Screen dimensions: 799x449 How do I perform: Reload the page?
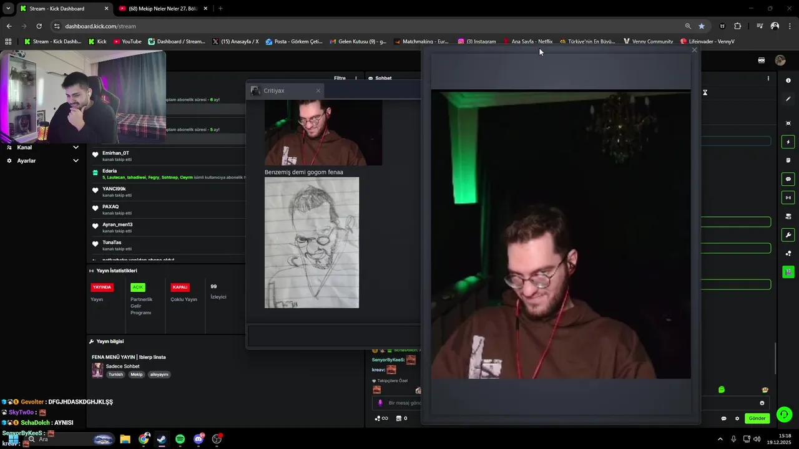click(x=39, y=26)
